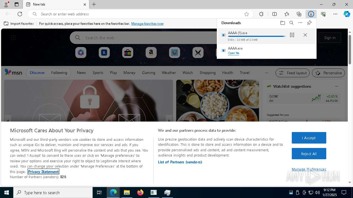This screenshot has height=198, width=353.
Task: Open Watchlist suggestions more options
Action: click(336, 86)
